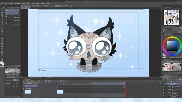Toggle the Transform checkbox in tool property
The width and height of the screenshot is (182, 102).
(17, 83)
